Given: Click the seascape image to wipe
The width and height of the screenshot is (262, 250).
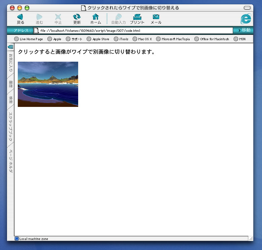Looking at the screenshot, I should [x=48, y=84].
